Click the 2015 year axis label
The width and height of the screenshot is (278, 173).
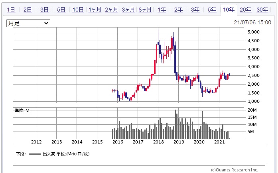97,142
